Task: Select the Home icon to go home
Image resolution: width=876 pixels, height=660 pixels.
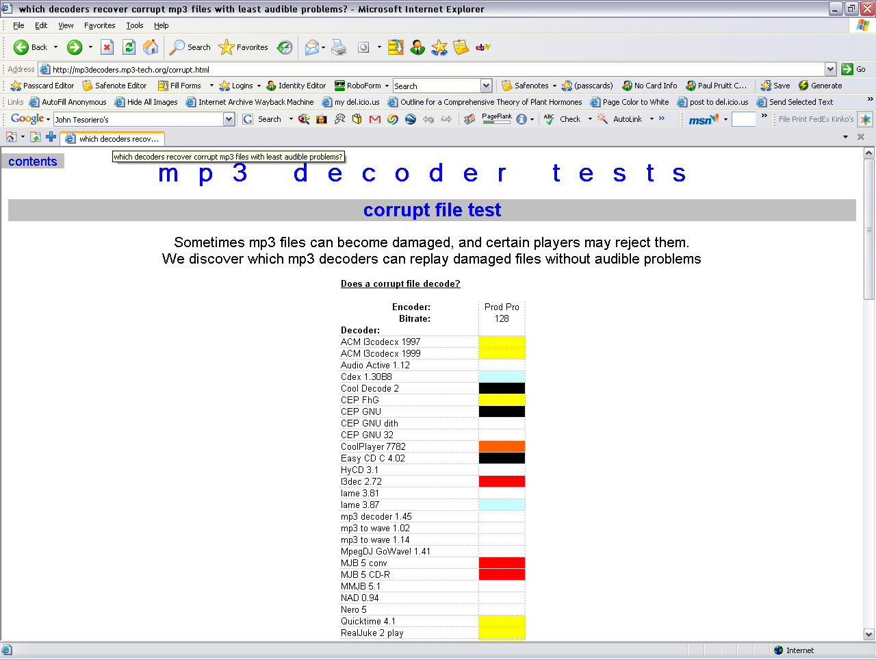Action: (151, 47)
